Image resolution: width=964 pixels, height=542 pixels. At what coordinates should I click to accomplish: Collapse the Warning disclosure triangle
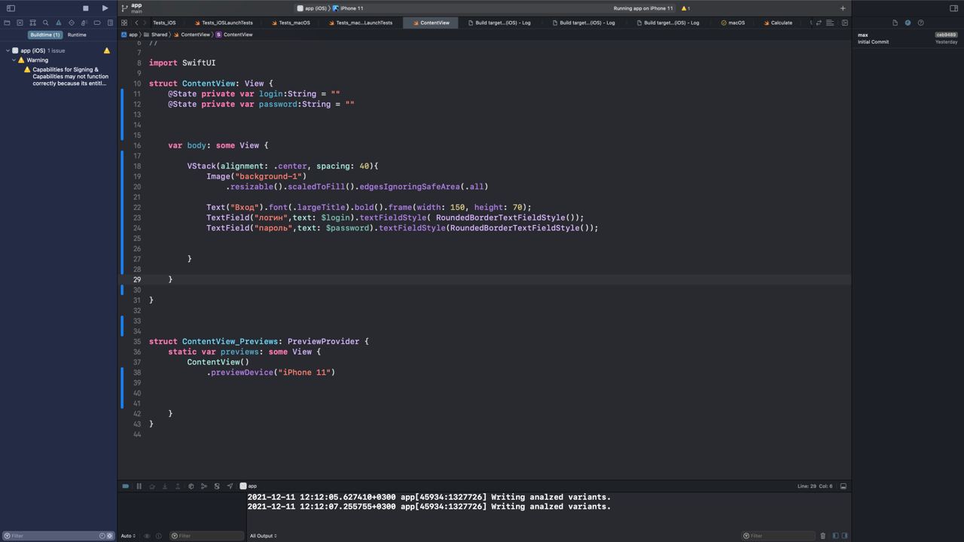(x=14, y=60)
